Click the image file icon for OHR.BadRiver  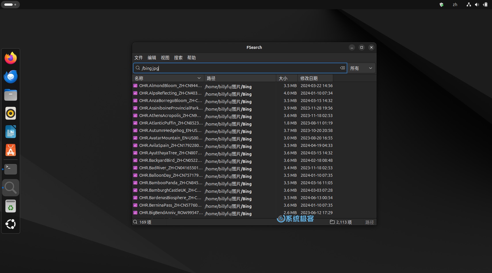tap(135, 168)
